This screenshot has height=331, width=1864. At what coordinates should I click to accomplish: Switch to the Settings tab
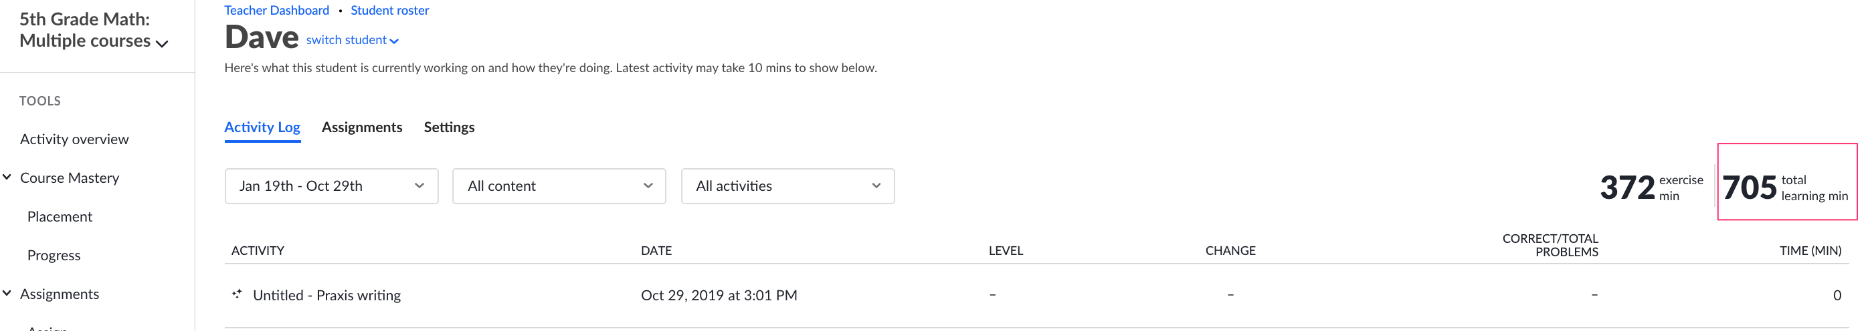[x=450, y=127]
